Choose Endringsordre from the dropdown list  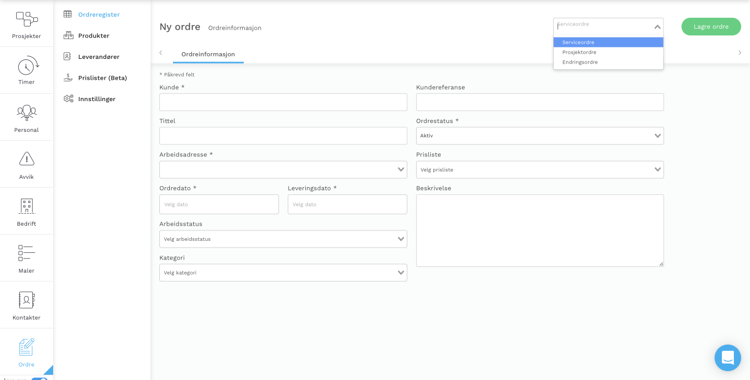(608, 62)
